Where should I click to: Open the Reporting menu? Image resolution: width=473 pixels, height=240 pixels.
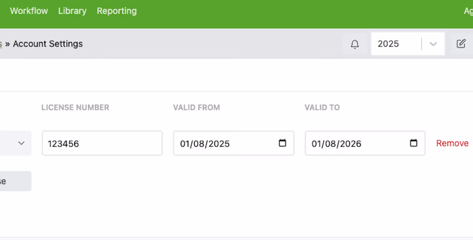pyautogui.click(x=117, y=11)
